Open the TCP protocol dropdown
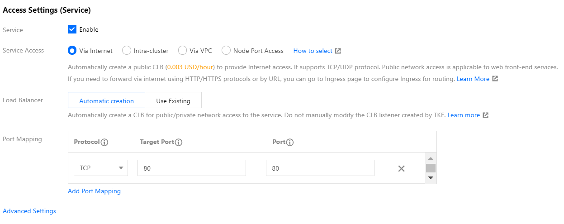Screen dimensions: 564x224 pyautogui.click(x=101, y=168)
